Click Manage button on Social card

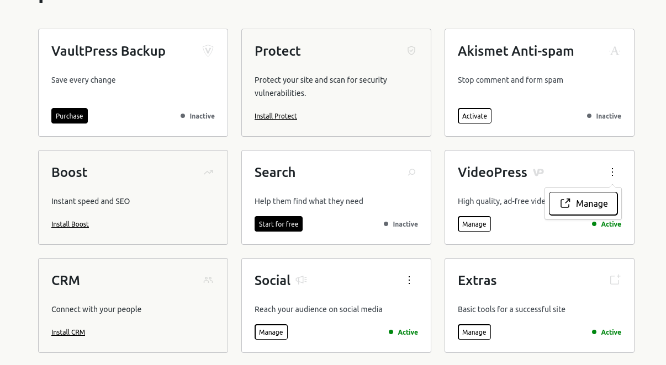[x=271, y=332]
